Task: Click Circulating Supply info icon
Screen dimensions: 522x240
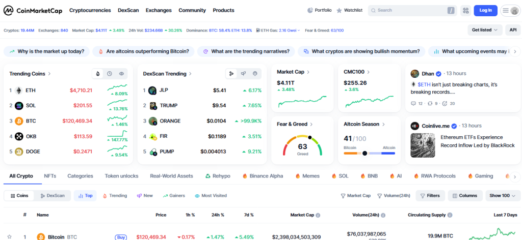Action: tap(450, 215)
